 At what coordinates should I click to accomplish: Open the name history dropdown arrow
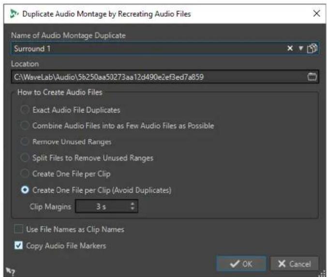point(300,48)
